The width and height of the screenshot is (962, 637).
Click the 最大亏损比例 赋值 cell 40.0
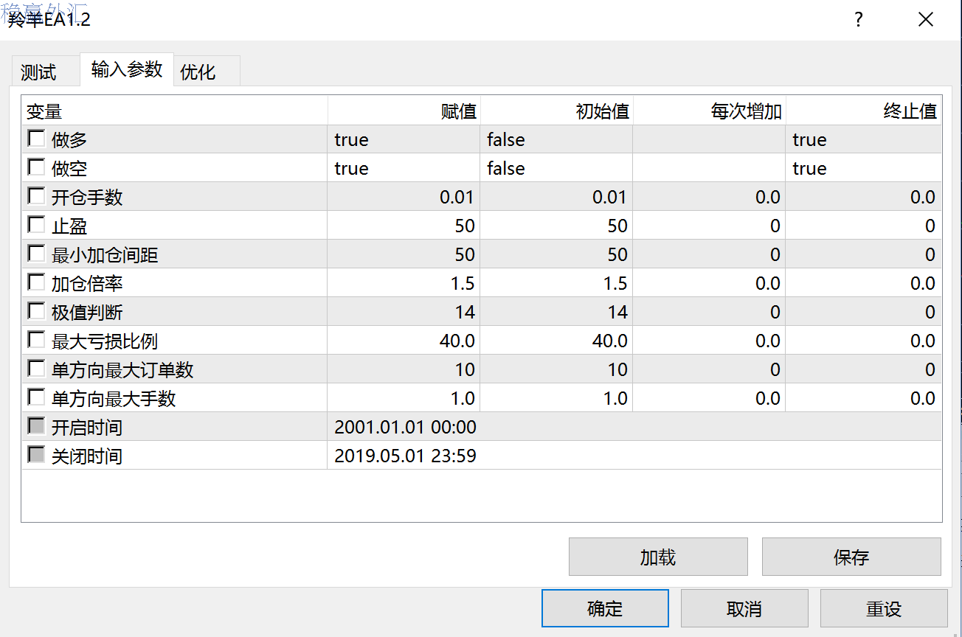coord(404,341)
